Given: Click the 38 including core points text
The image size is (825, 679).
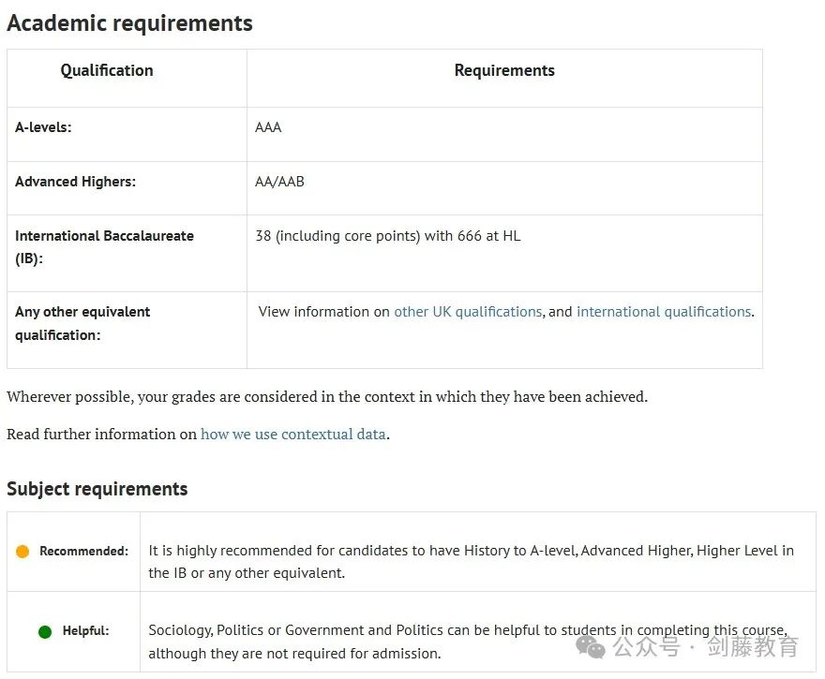Looking at the screenshot, I should [388, 236].
